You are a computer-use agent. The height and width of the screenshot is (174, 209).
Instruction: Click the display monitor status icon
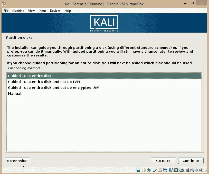coord(165,170)
